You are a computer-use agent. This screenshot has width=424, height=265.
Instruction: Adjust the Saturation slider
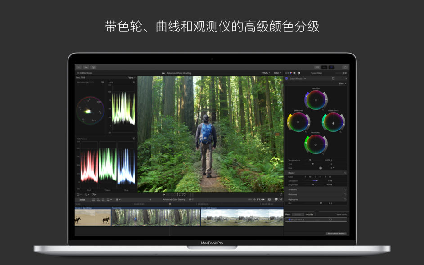(317, 181)
